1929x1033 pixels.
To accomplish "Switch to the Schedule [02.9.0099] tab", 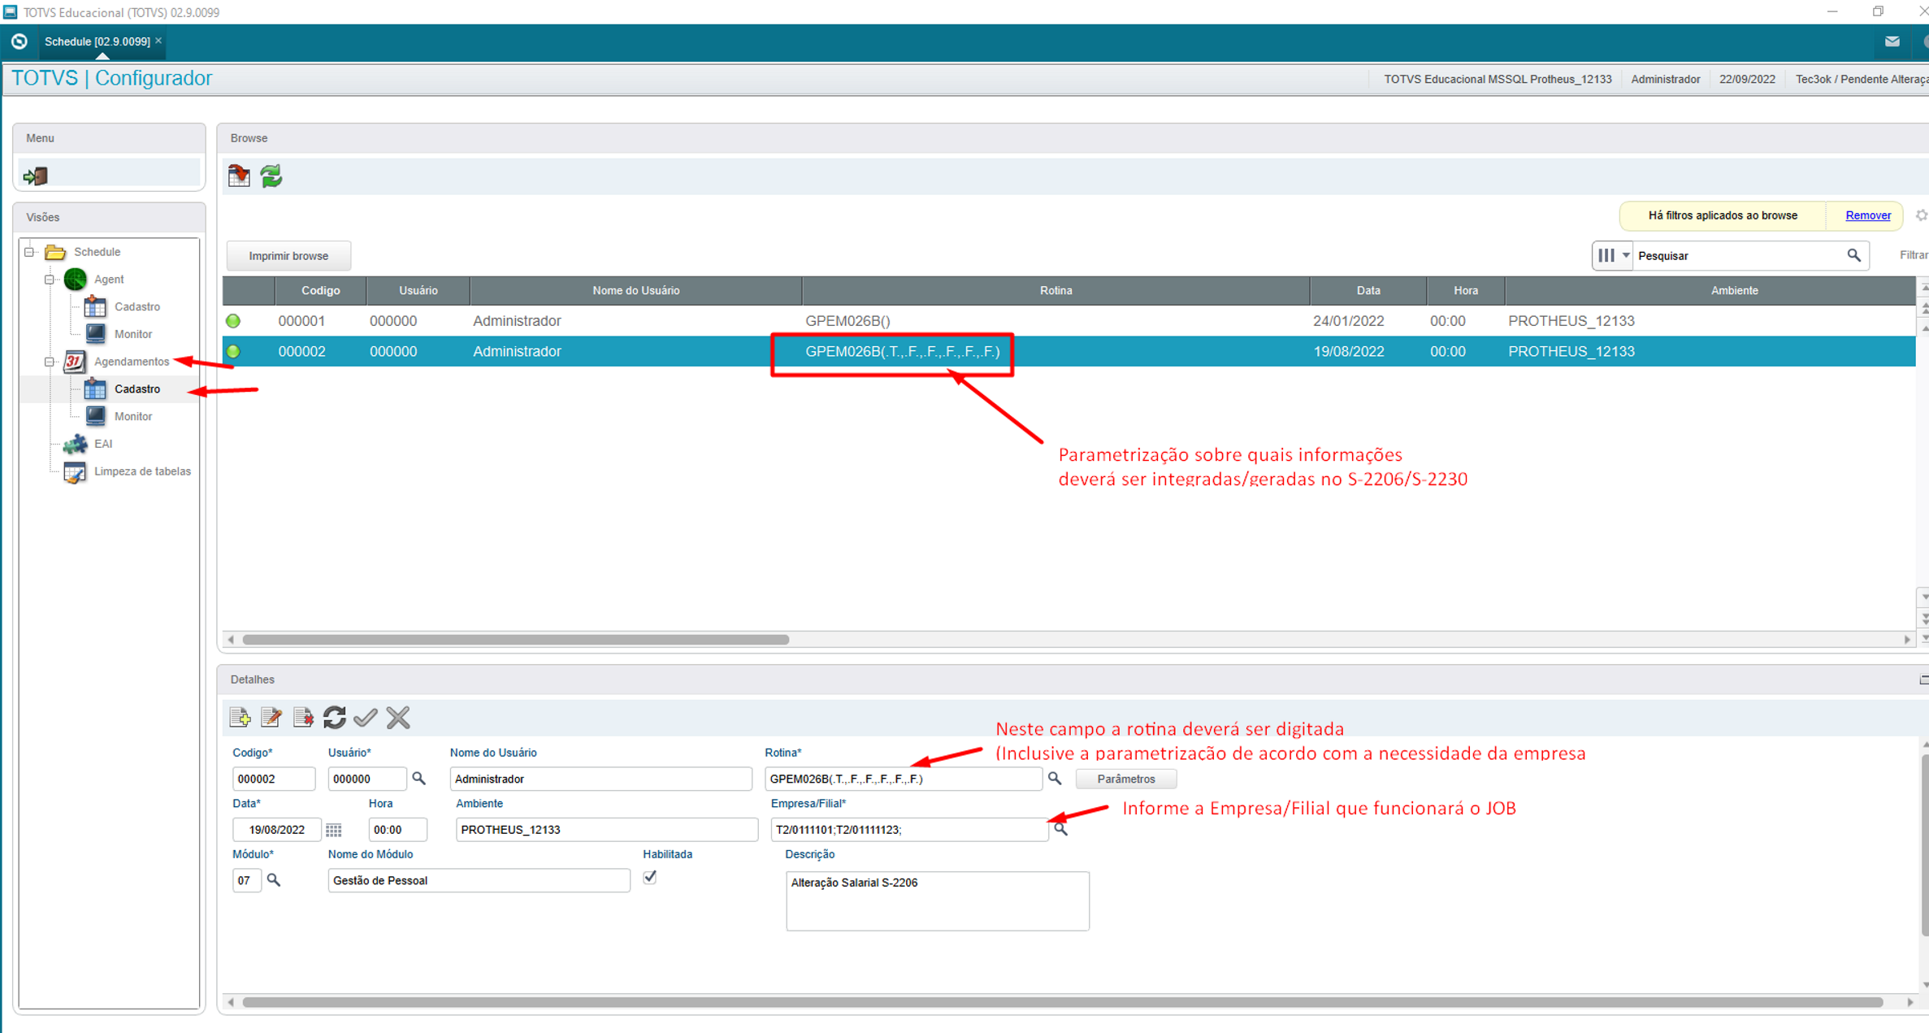I will click(97, 41).
